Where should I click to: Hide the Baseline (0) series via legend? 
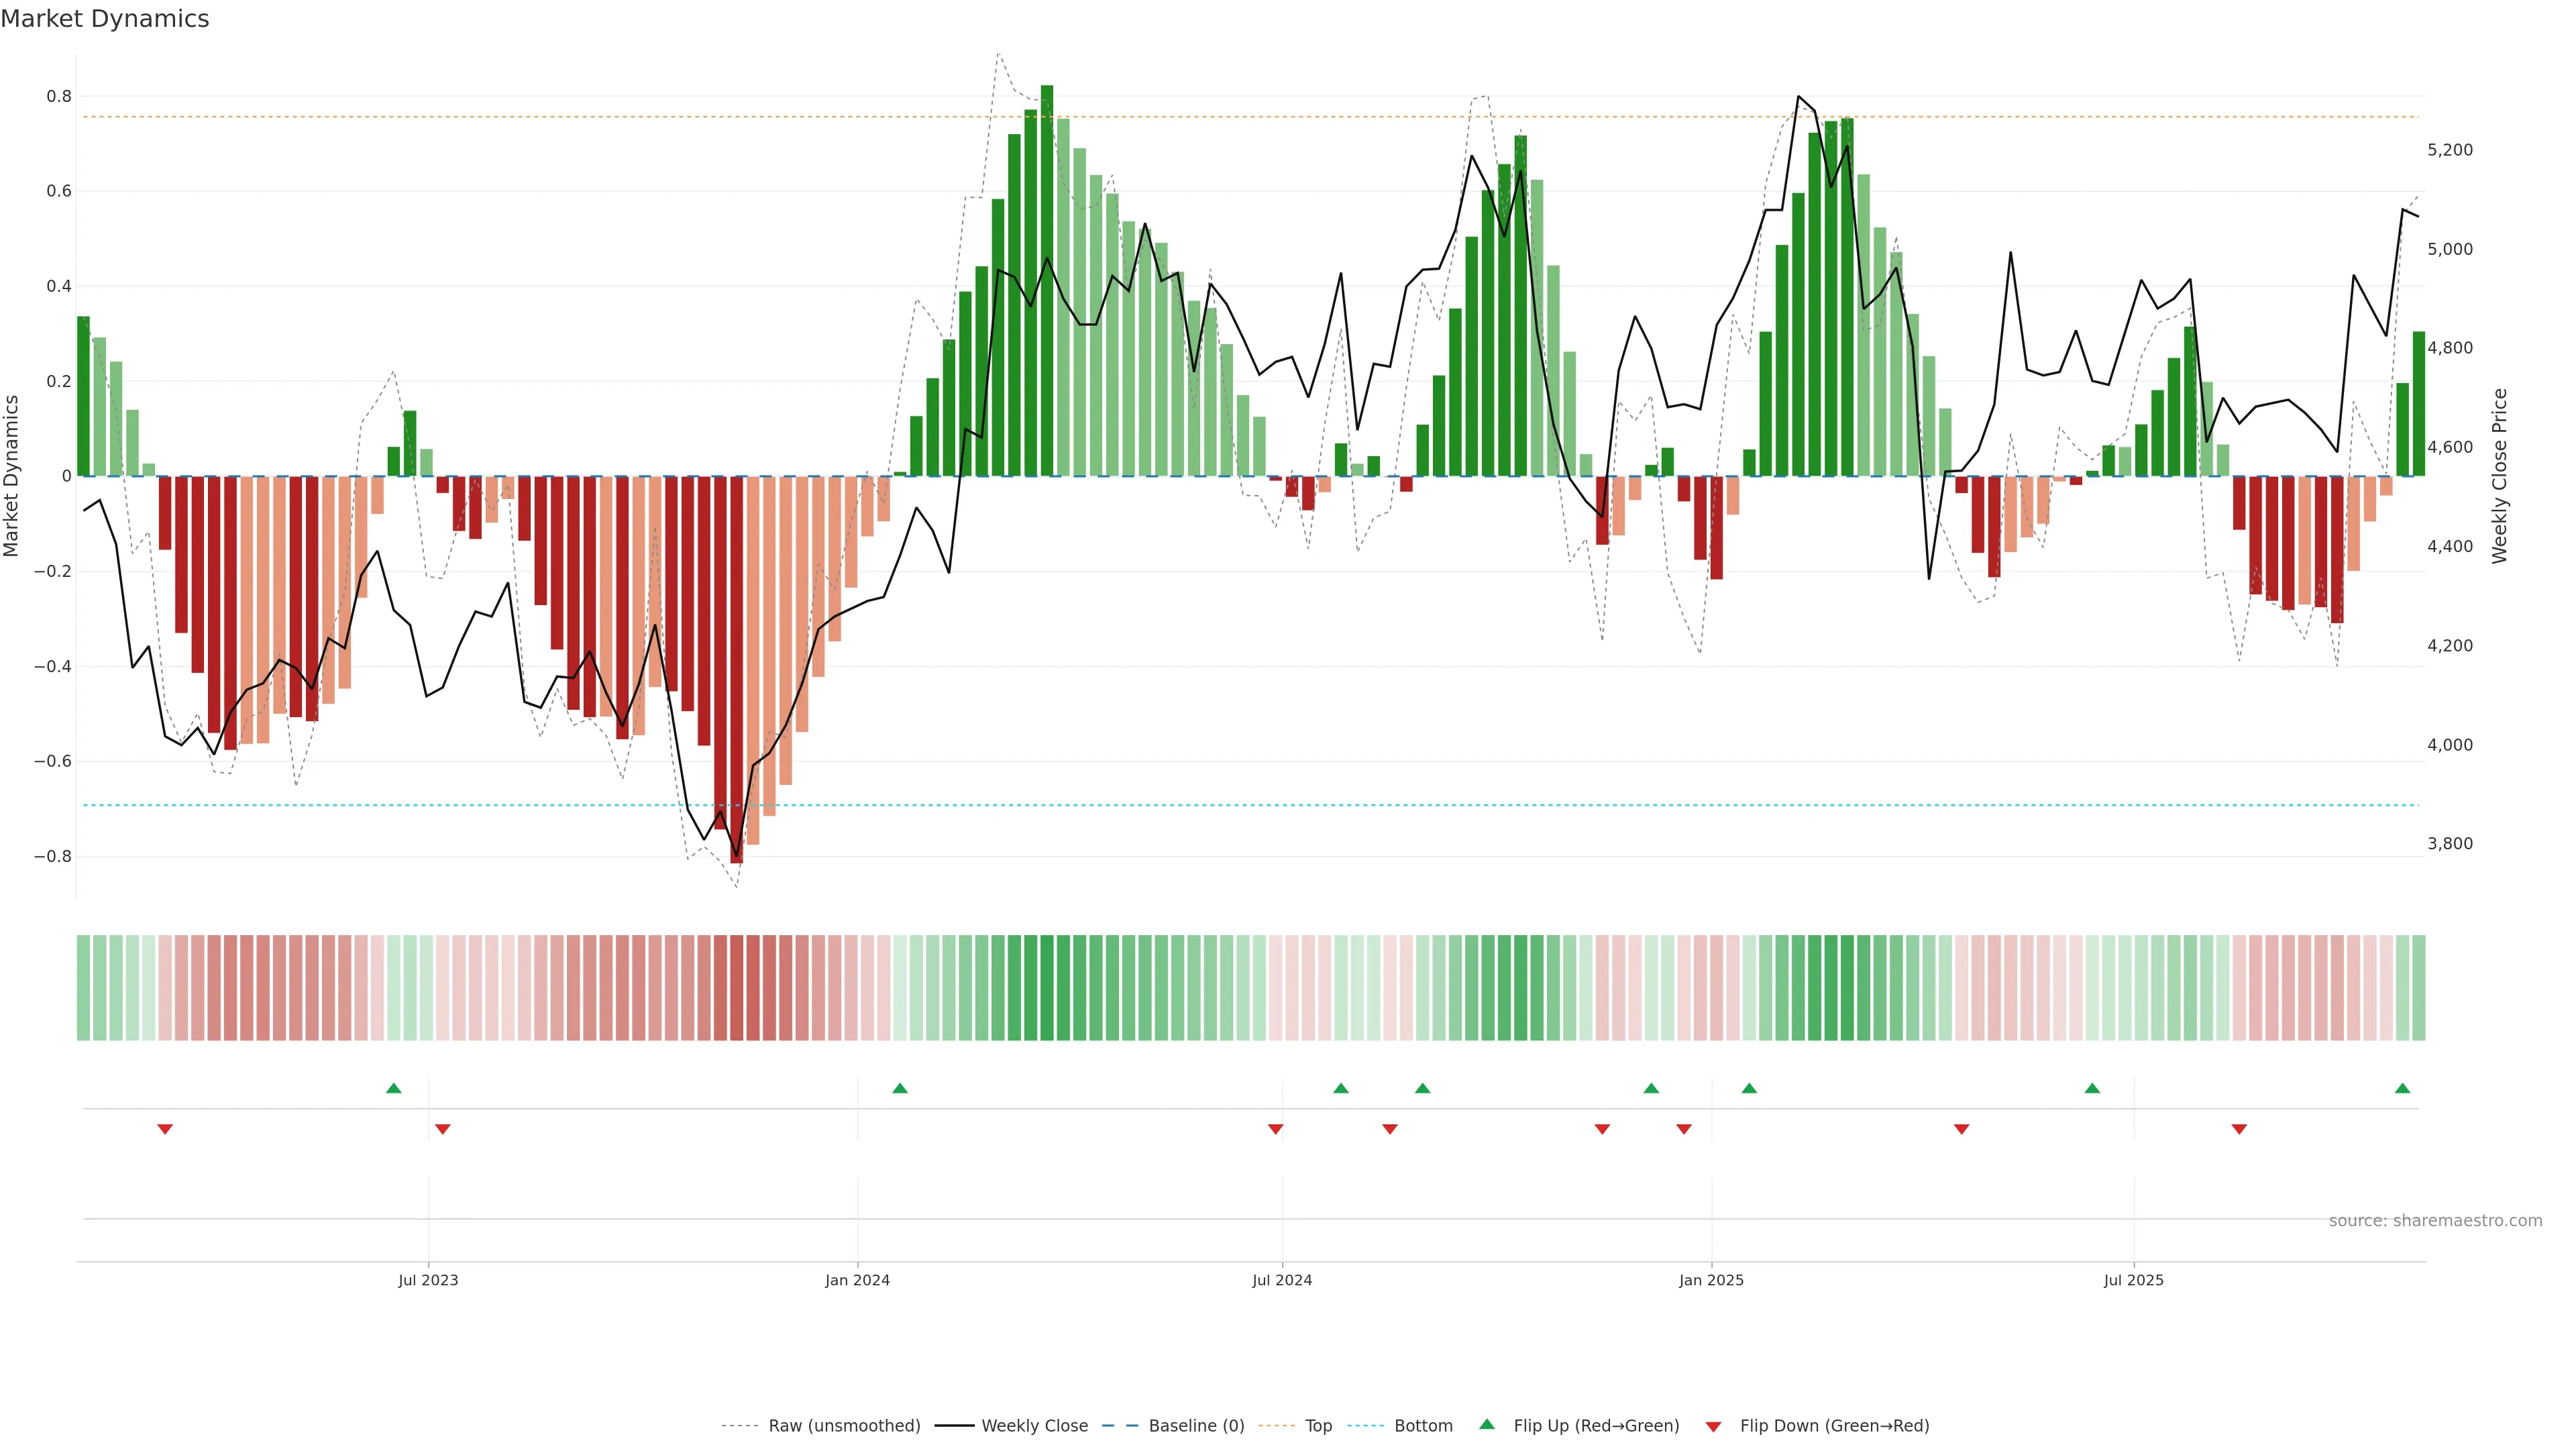point(1196,1425)
